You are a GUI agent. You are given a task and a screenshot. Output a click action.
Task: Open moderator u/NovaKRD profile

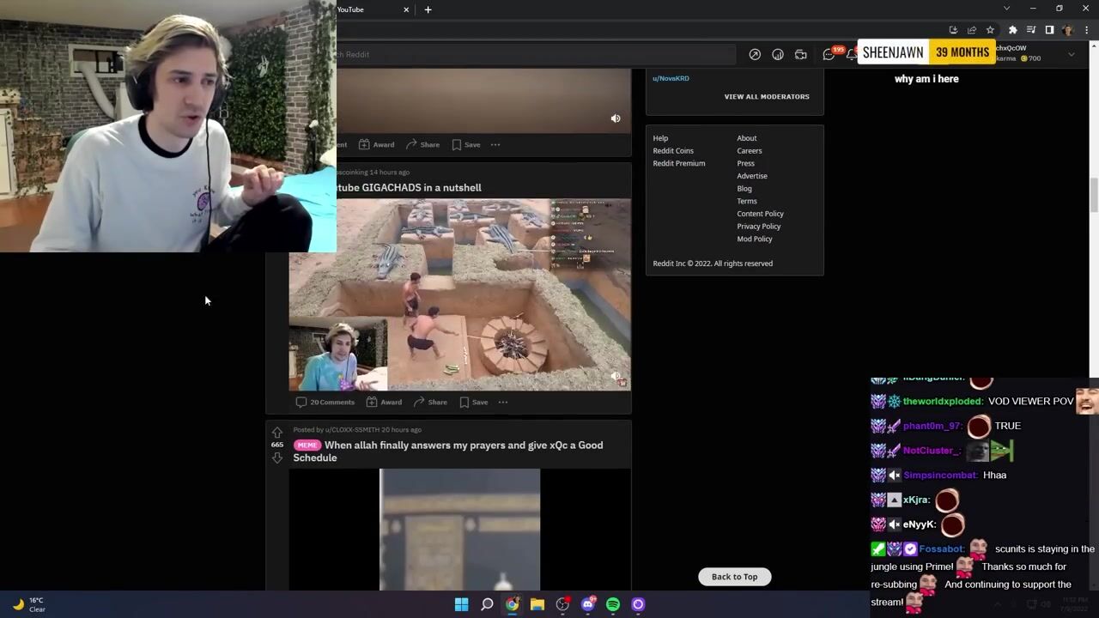(x=671, y=78)
